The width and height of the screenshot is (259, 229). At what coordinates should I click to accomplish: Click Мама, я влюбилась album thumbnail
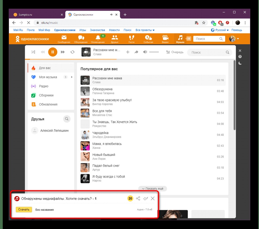click(85, 146)
